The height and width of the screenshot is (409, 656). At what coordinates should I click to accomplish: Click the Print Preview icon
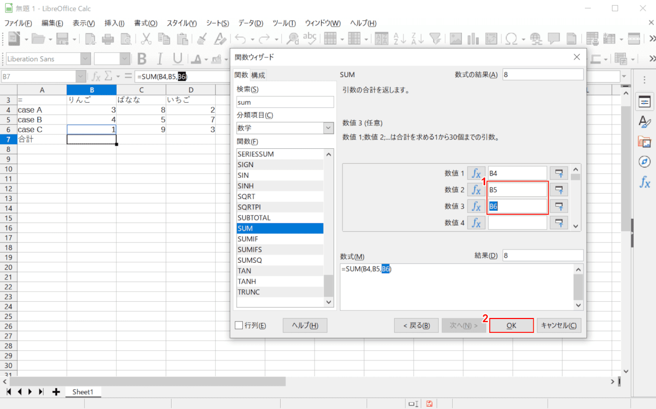(125, 39)
